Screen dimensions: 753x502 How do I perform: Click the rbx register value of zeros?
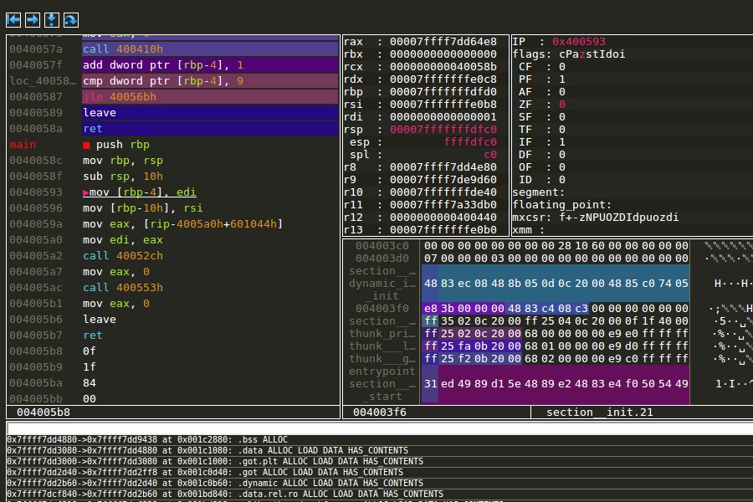pyautogui.click(x=443, y=54)
